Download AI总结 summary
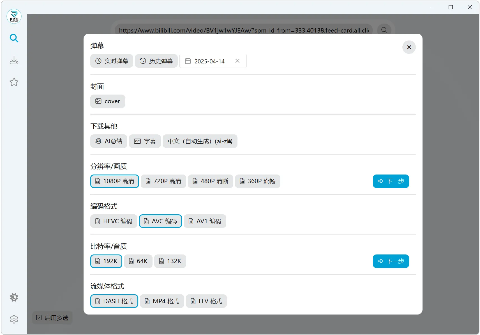This screenshot has width=480, height=335. 109,141
